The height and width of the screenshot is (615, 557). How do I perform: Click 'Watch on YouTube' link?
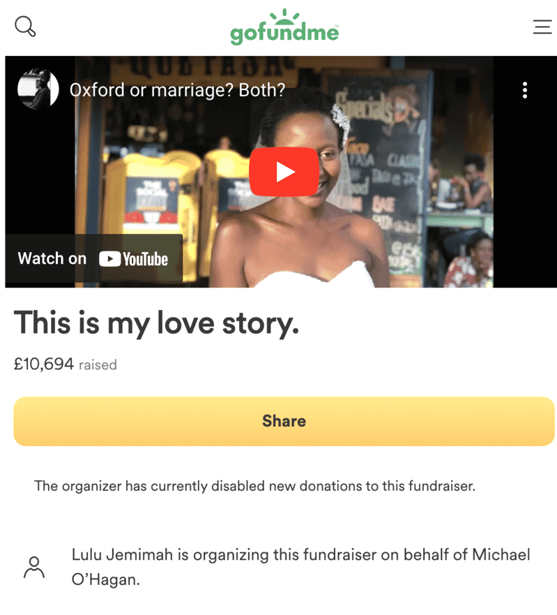93,258
